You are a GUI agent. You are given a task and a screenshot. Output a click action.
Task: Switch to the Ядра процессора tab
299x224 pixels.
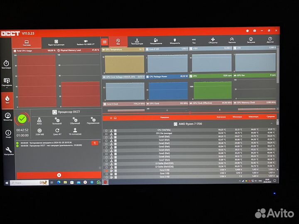(x=56, y=42)
